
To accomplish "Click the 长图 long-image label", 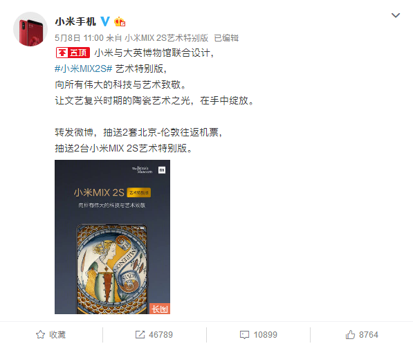I will coord(160,309).
